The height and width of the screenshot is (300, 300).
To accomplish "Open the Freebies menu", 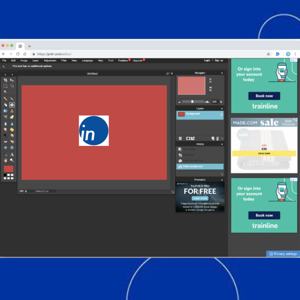I will pos(123,60).
